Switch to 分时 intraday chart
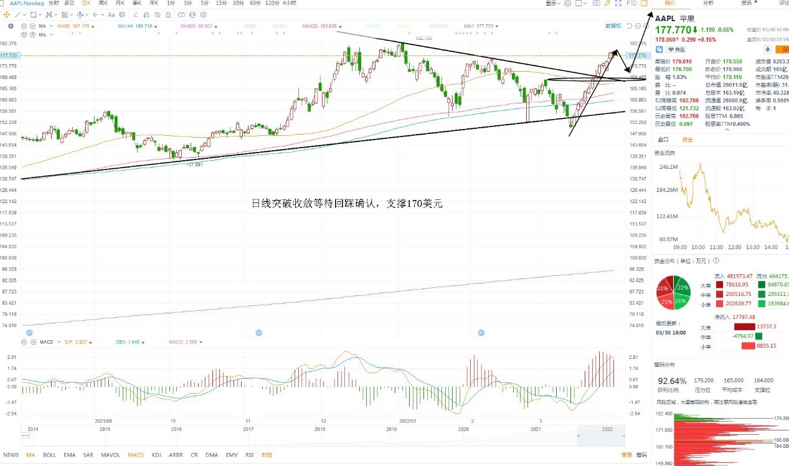Screen dimensions: 789x466 [54, 3]
